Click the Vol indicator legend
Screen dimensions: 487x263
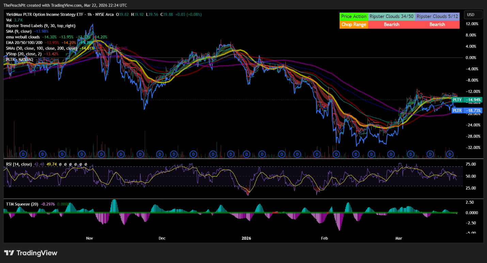tap(9, 20)
